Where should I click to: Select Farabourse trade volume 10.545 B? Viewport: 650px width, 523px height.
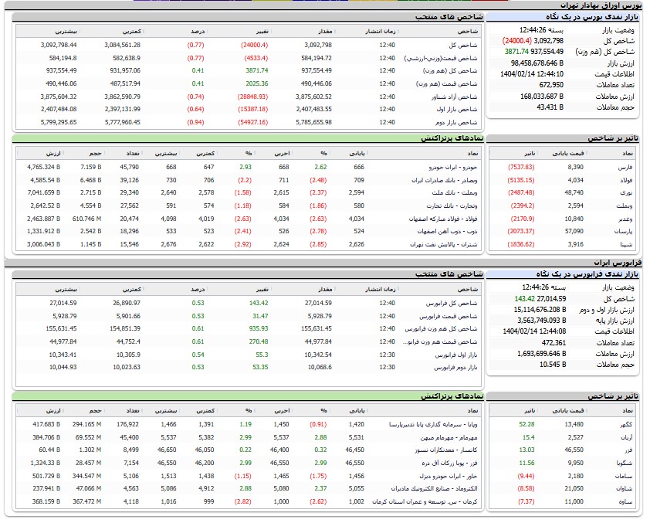pos(553,364)
